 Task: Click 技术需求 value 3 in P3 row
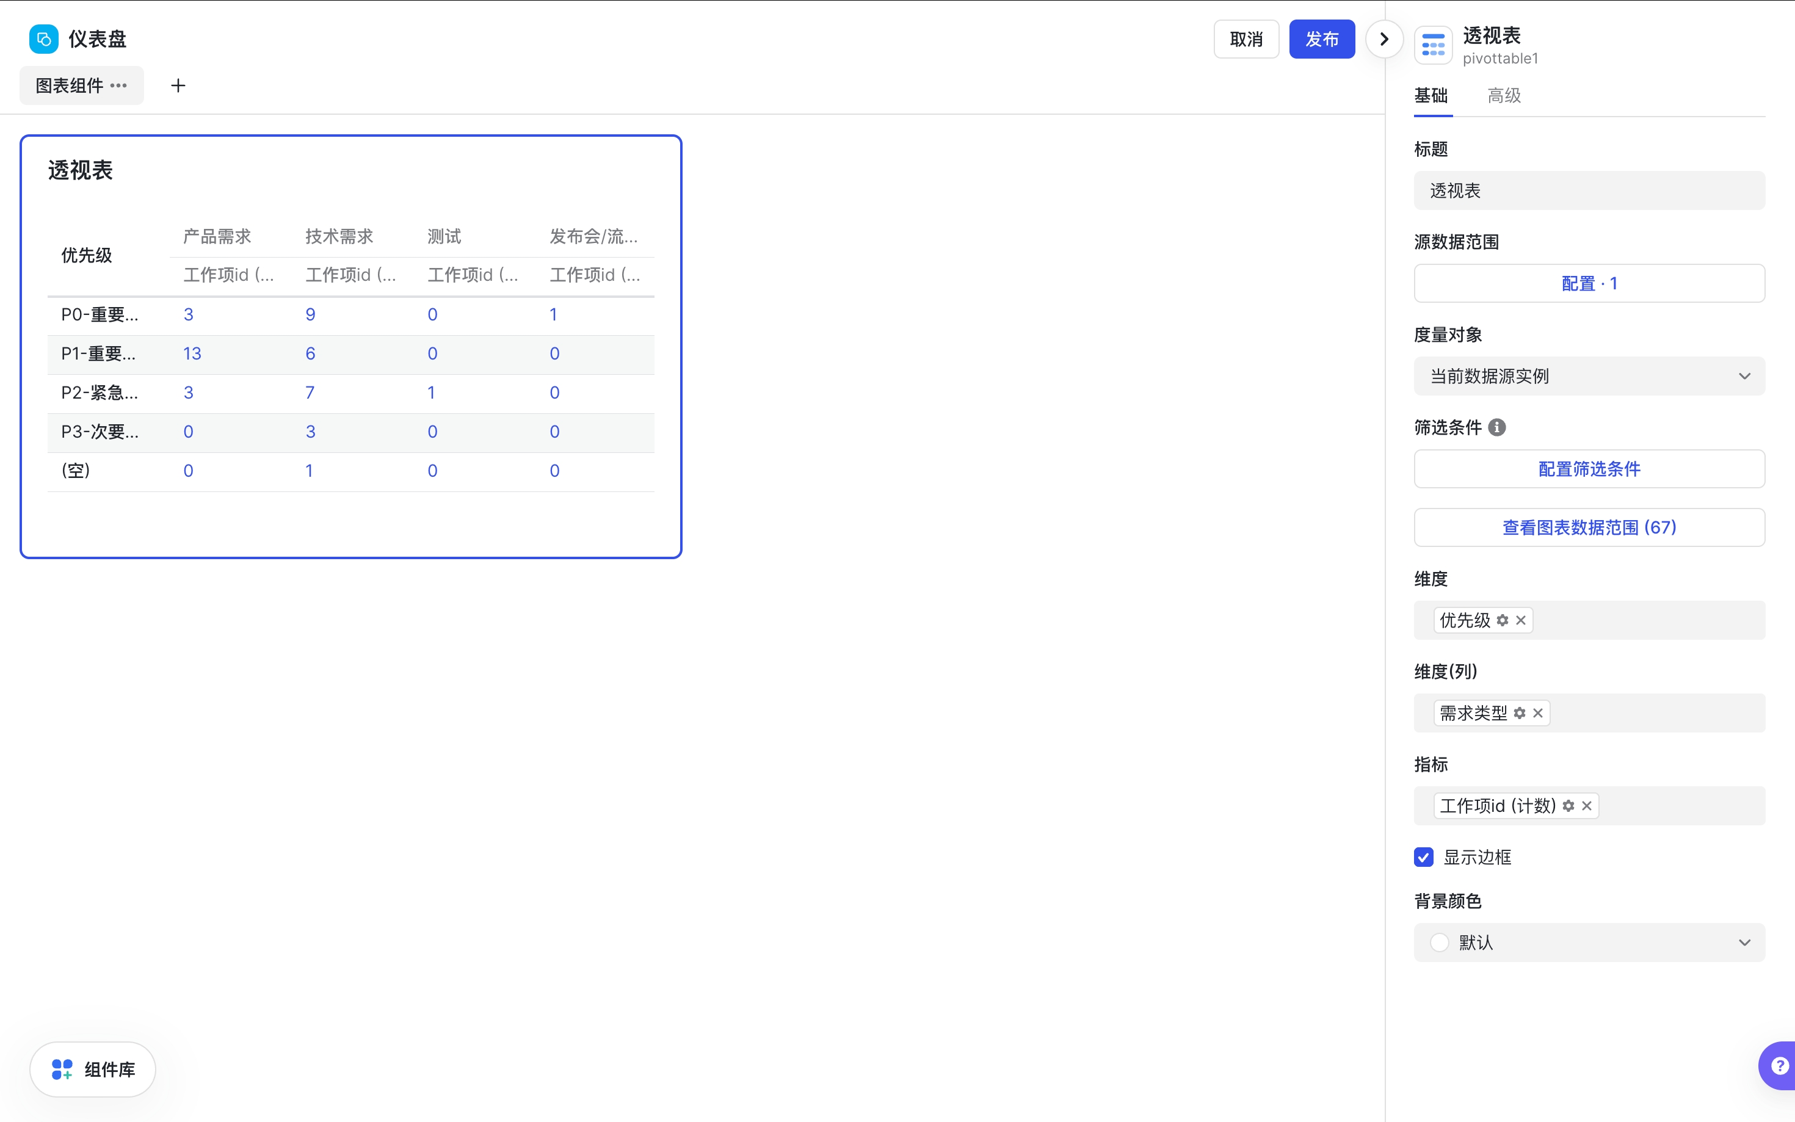(x=310, y=432)
